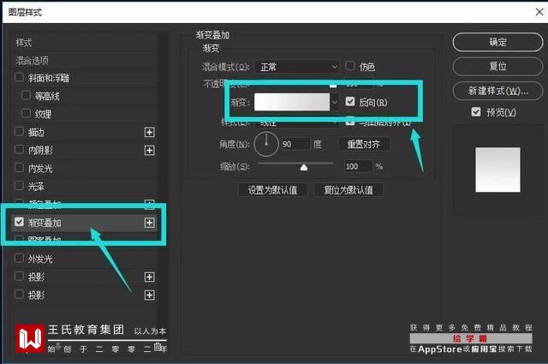Enable the 斜面和浮雕 checkbox
548x364 pixels.
pos(19,77)
